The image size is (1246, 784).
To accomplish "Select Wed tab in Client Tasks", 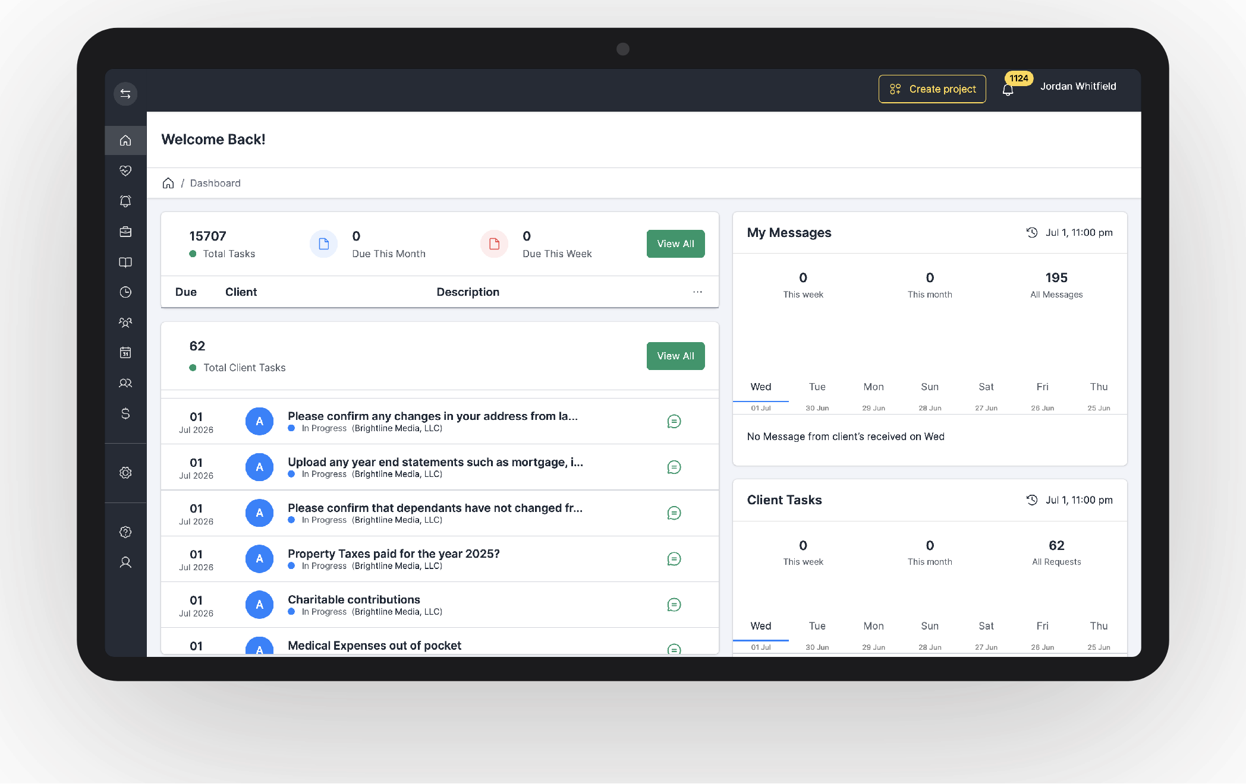I will (761, 636).
